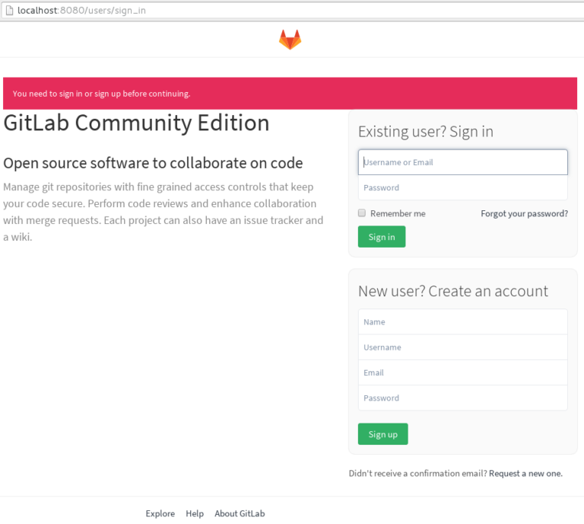Click the green Sign up button
Viewport: 584px width, 524px height.
pos(383,434)
